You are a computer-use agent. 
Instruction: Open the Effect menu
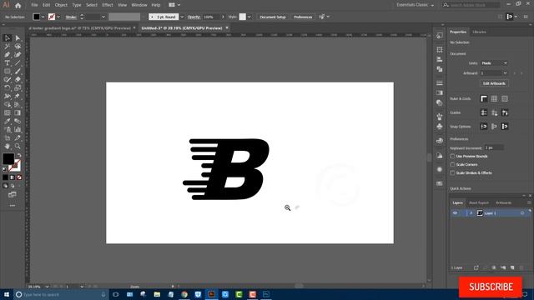[108, 5]
